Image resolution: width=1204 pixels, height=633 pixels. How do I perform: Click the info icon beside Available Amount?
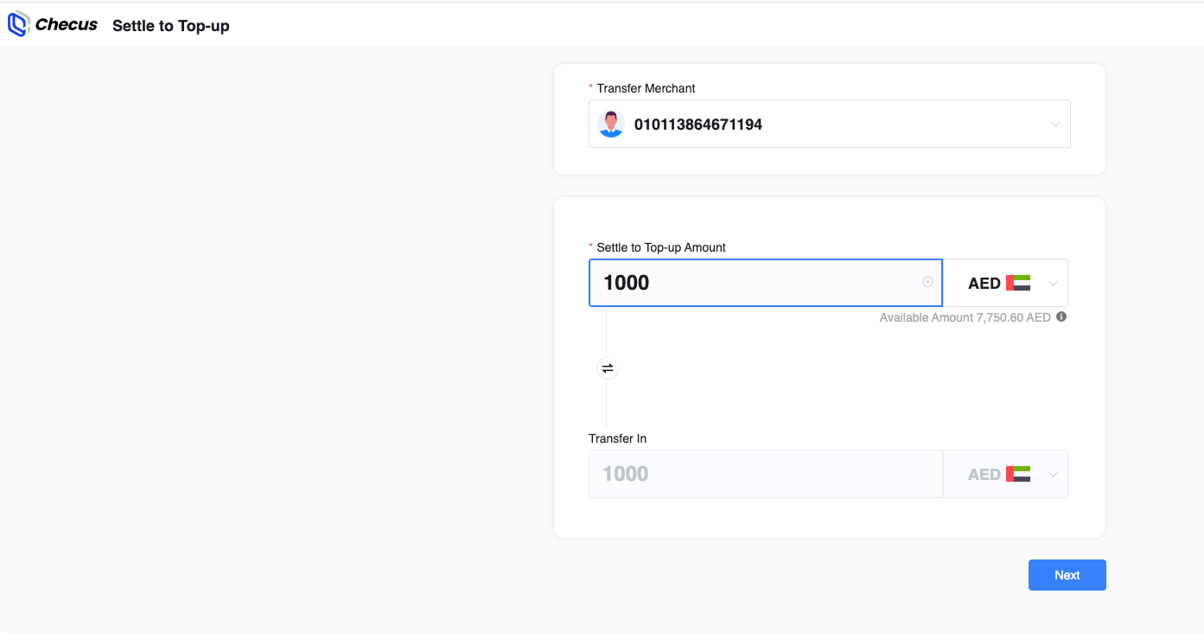click(1061, 316)
